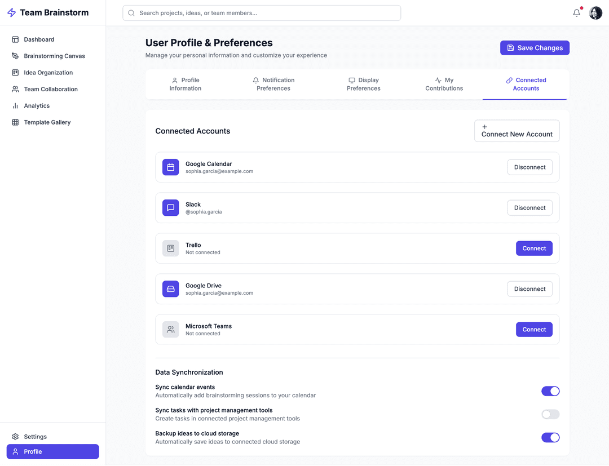The image size is (609, 466).
Task: Focus the search projects input field
Action: [x=262, y=13]
